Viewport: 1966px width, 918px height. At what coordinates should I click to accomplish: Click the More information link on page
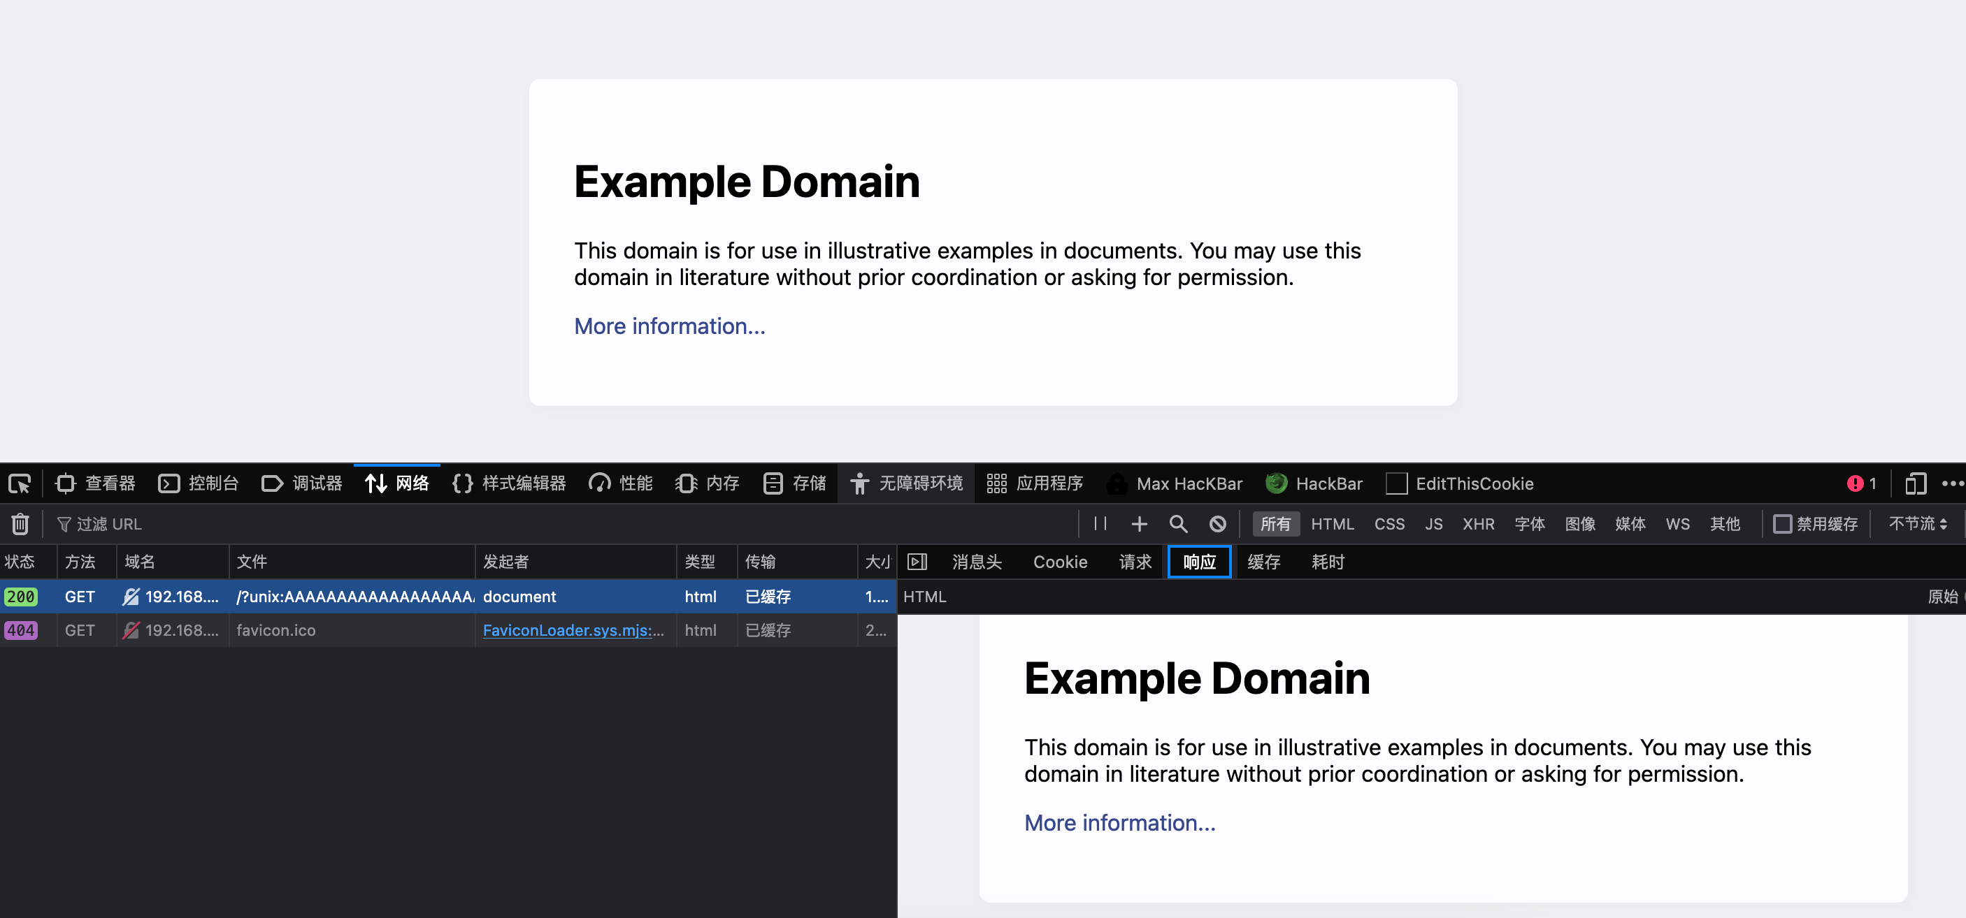669,326
